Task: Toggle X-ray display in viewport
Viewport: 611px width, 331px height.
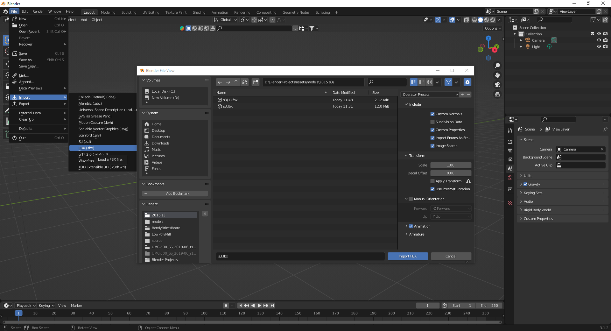Action: [x=466, y=20]
